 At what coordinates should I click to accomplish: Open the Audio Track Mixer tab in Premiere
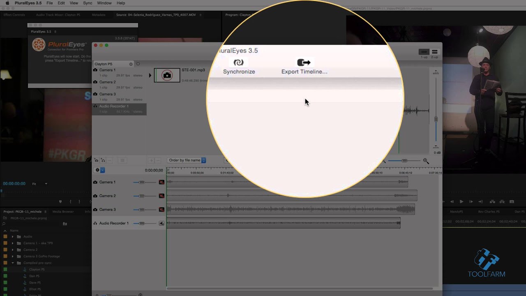[x=58, y=15]
